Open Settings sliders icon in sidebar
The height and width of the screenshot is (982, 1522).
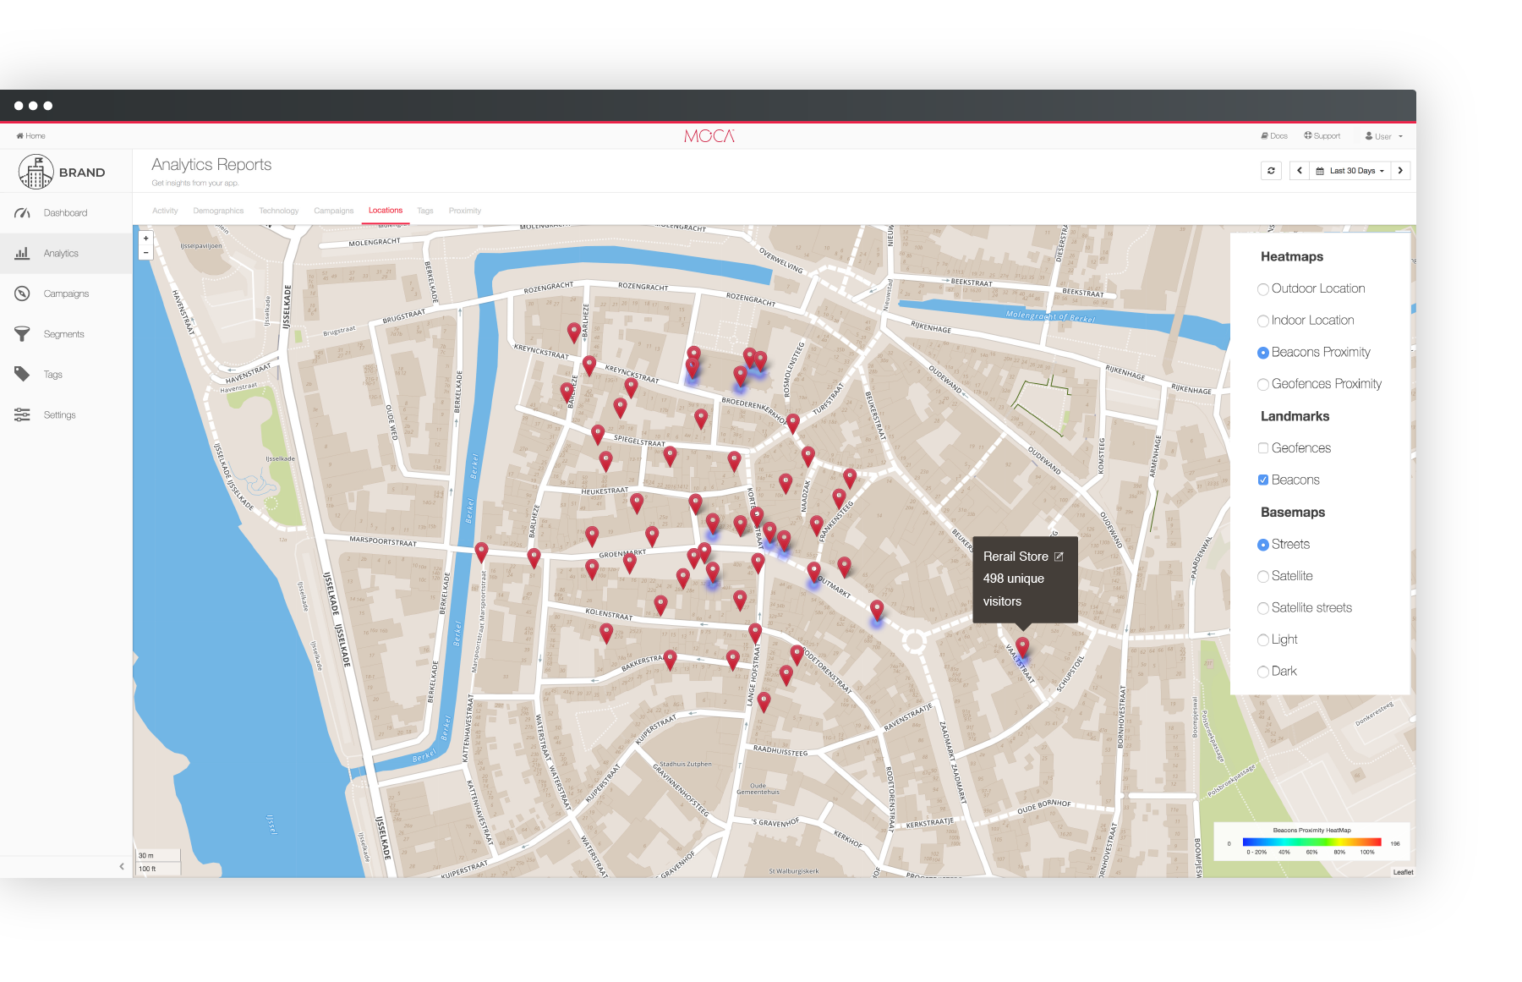click(x=22, y=414)
